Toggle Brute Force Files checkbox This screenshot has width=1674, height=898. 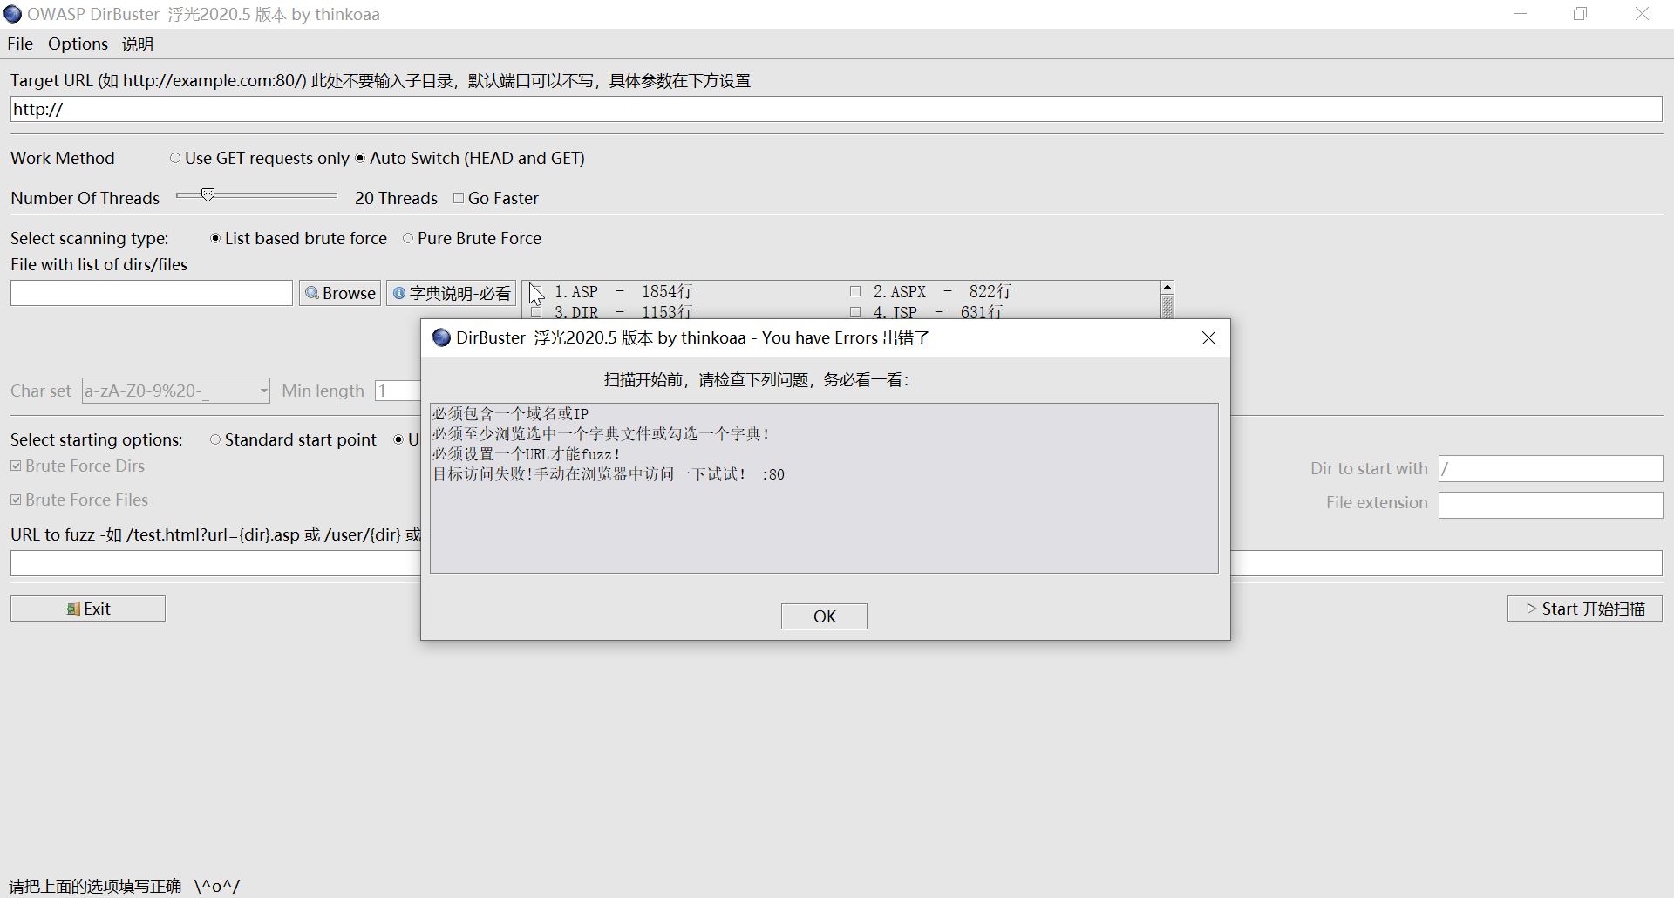pyautogui.click(x=16, y=500)
